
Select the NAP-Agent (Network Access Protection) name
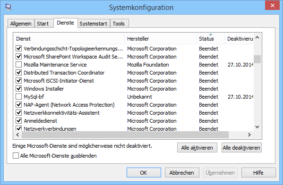(x=69, y=105)
